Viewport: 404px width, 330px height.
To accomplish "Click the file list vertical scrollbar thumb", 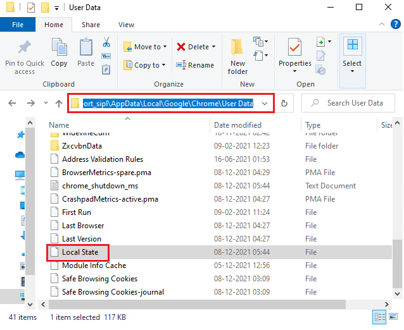I will pyautogui.click(x=397, y=264).
